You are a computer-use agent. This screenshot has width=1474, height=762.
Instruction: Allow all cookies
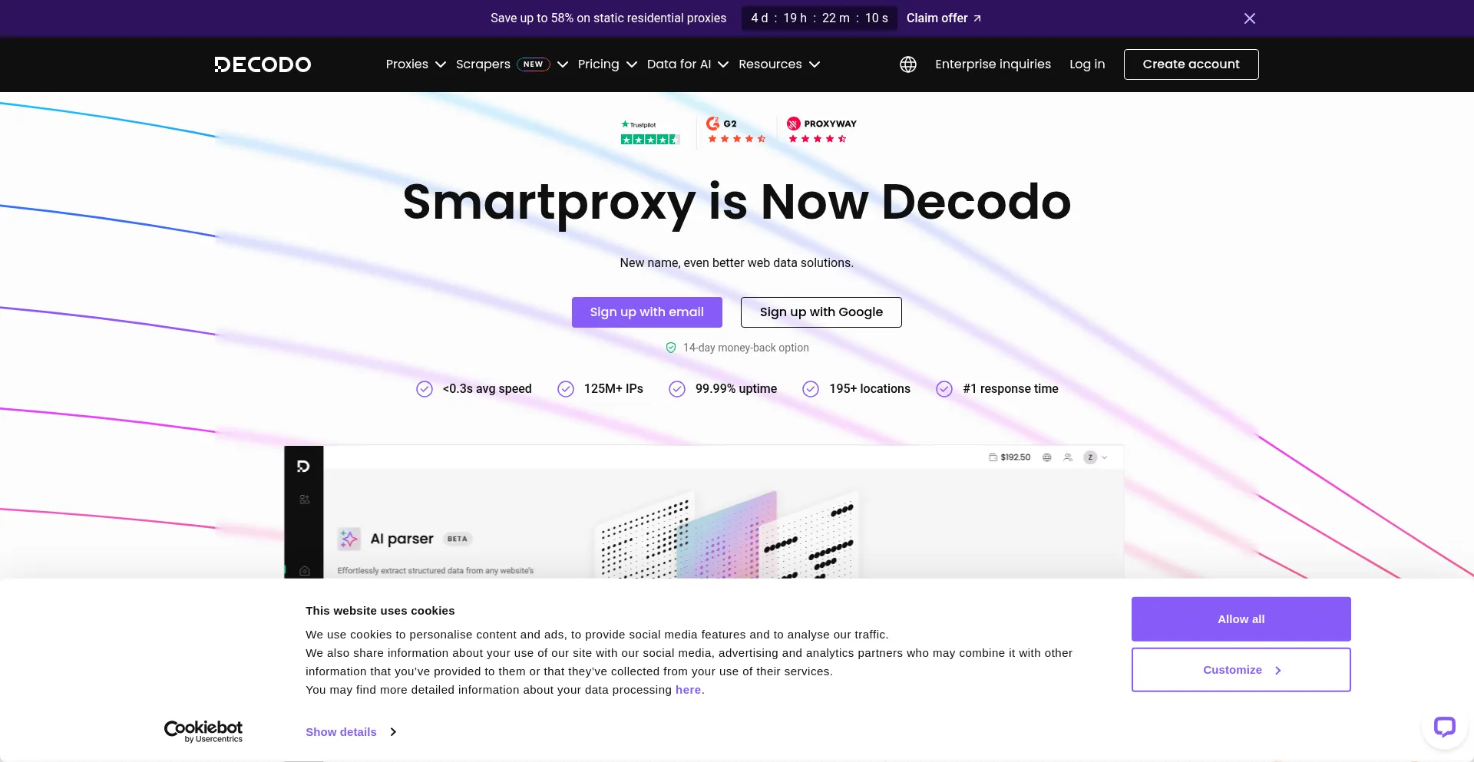1241,619
